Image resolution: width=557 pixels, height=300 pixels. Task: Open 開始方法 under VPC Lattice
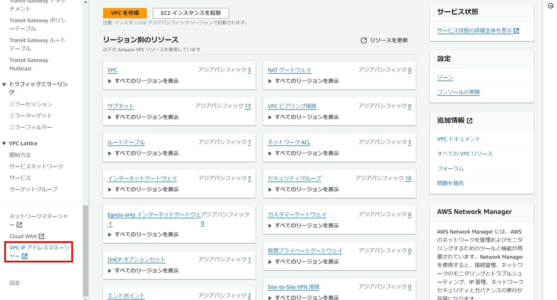coord(20,155)
